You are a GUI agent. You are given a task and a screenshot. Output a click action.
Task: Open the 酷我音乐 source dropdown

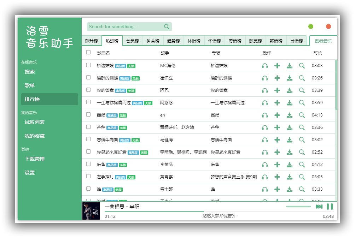[x=323, y=41]
